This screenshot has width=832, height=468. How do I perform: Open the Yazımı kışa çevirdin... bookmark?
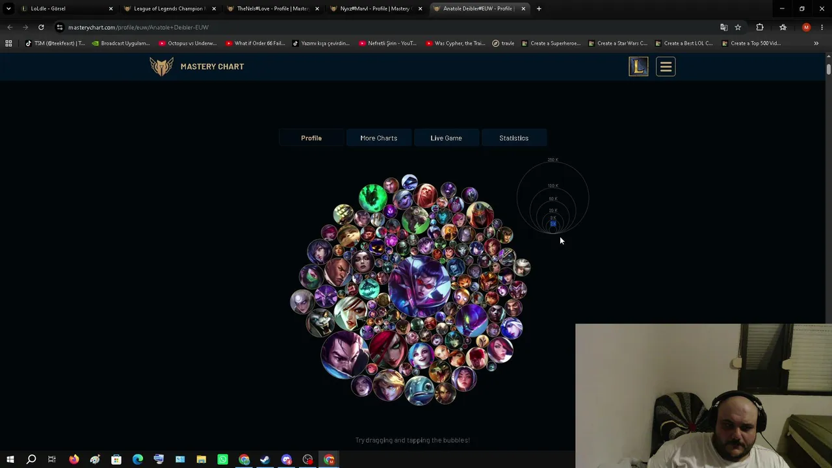click(x=321, y=44)
